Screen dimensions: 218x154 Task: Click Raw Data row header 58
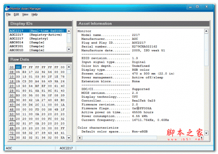[12, 119]
